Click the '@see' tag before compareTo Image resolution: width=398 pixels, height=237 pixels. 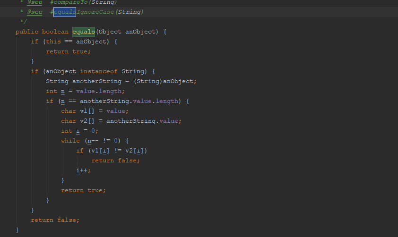[x=35, y=2]
